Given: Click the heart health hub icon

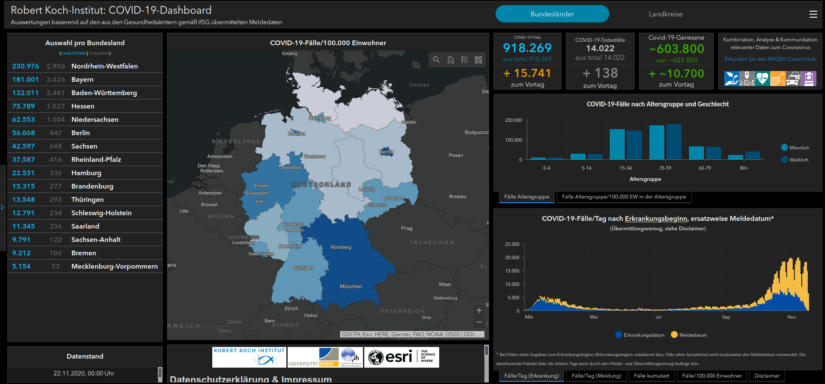Looking at the screenshot, I should click(x=762, y=79).
